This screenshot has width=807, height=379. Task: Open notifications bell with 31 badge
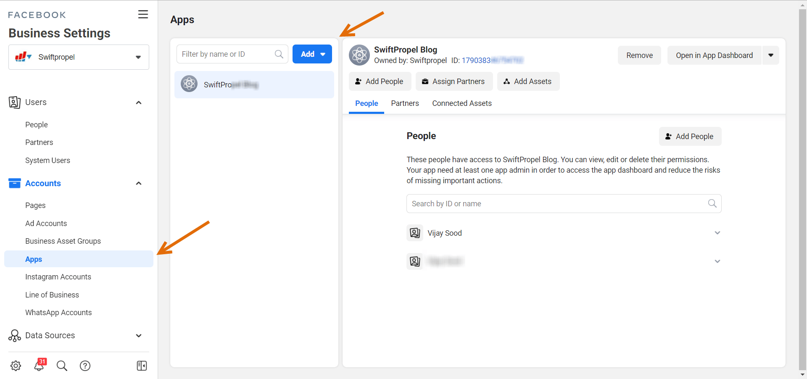pos(40,365)
